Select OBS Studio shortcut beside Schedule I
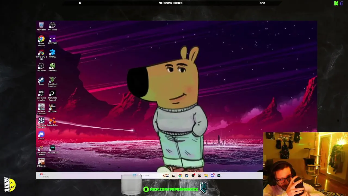Image resolution: width=348 pixels, height=196 pixels. [x=41, y=67]
